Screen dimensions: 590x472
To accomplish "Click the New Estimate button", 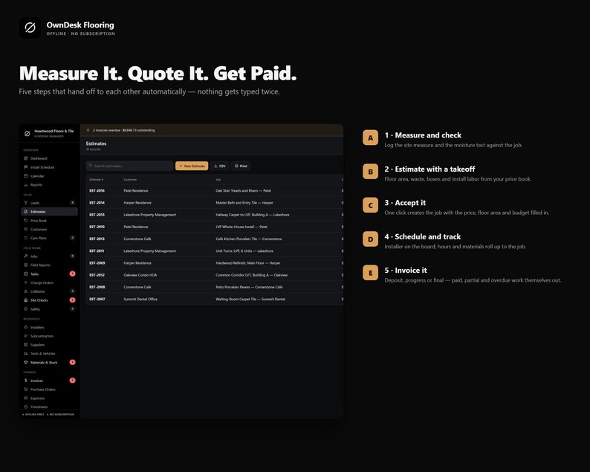I will [192, 166].
